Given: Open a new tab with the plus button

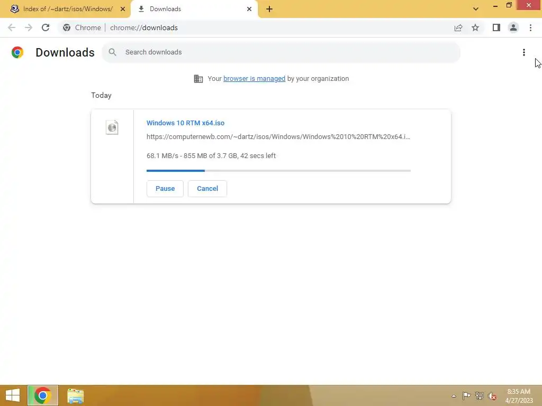Looking at the screenshot, I should tap(269, 9).
